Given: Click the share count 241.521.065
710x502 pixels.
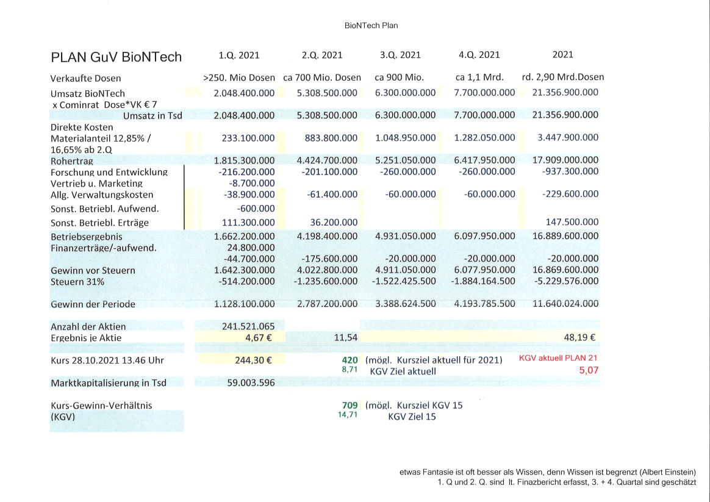Looking at the screenshot, I should 248,326.
